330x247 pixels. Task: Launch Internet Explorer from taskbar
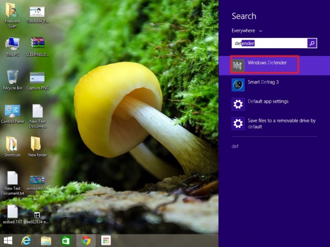(x=26, y=240)
